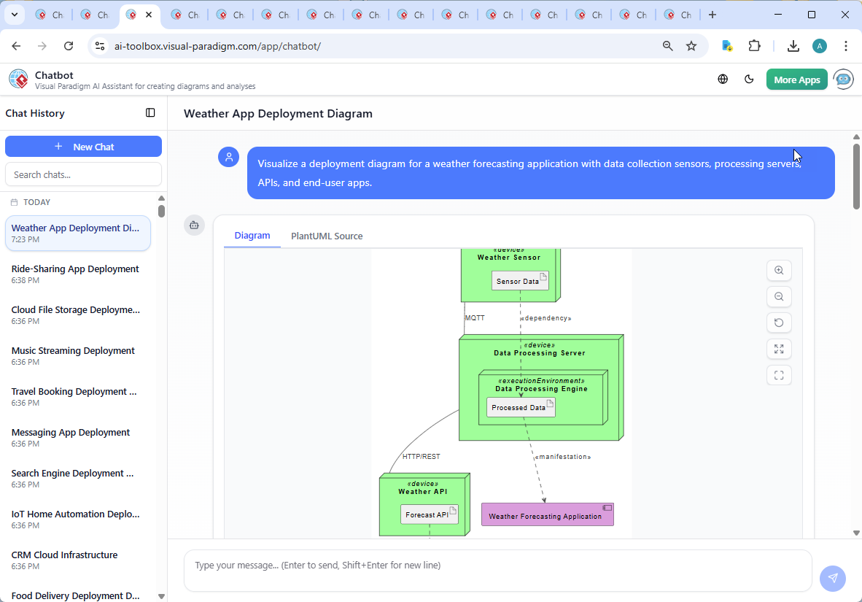Open the Chrome profile menu

(820, 45)
